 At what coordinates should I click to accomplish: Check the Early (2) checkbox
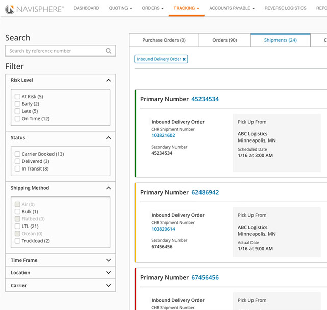tap(17, 104)
